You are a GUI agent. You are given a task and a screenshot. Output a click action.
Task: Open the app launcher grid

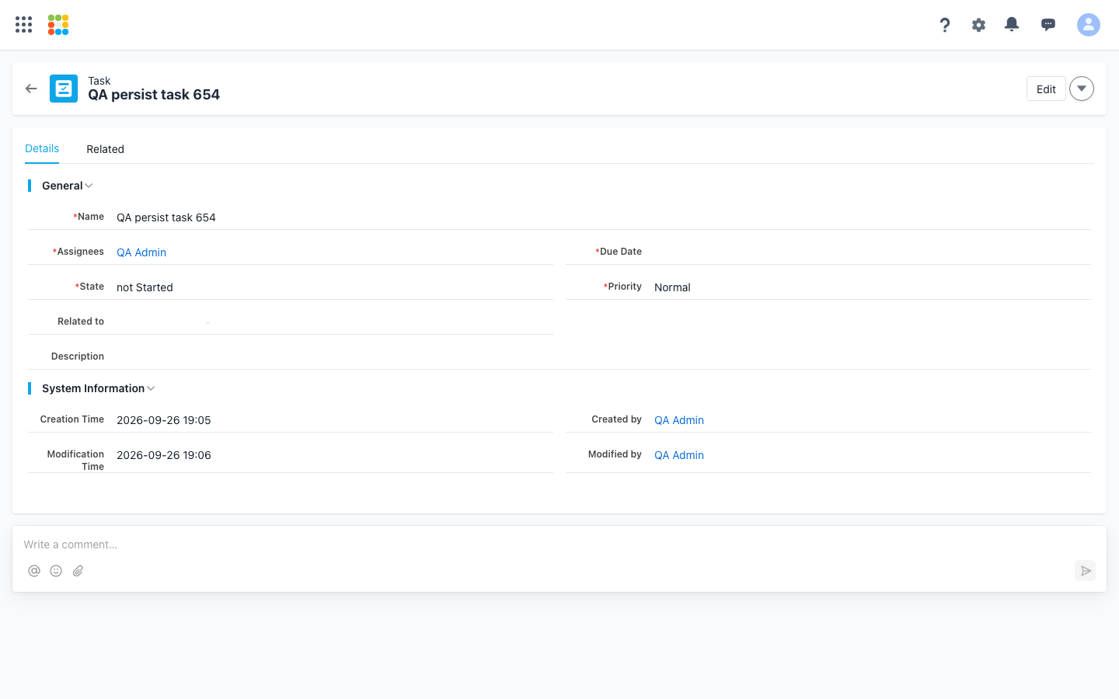point(24,25)
